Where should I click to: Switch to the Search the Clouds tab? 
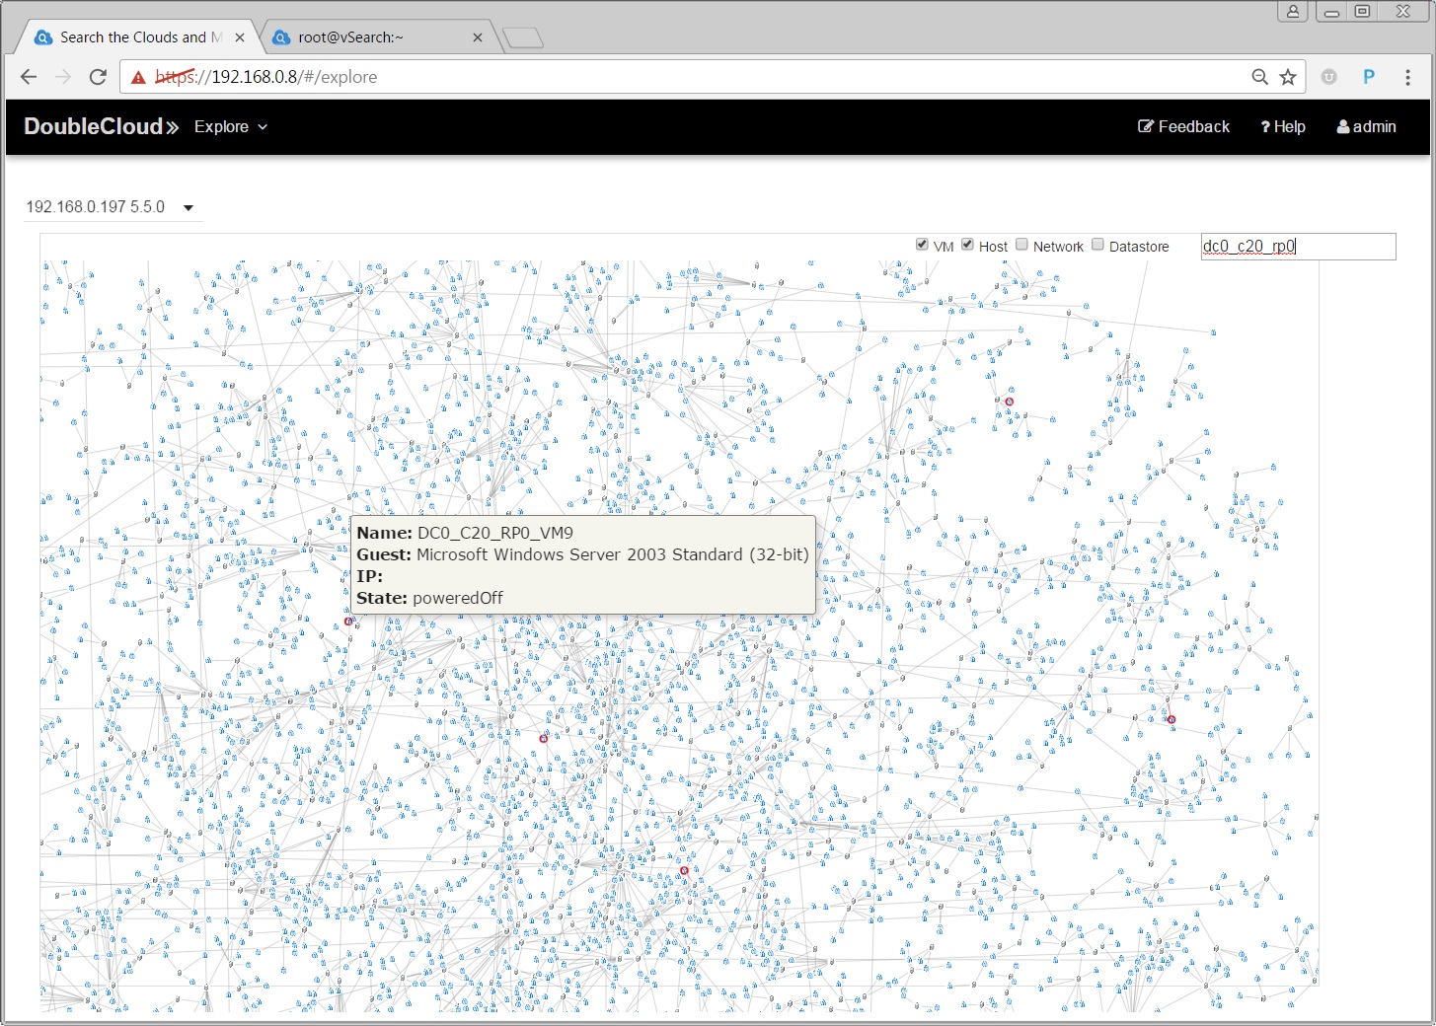[132, 37]
